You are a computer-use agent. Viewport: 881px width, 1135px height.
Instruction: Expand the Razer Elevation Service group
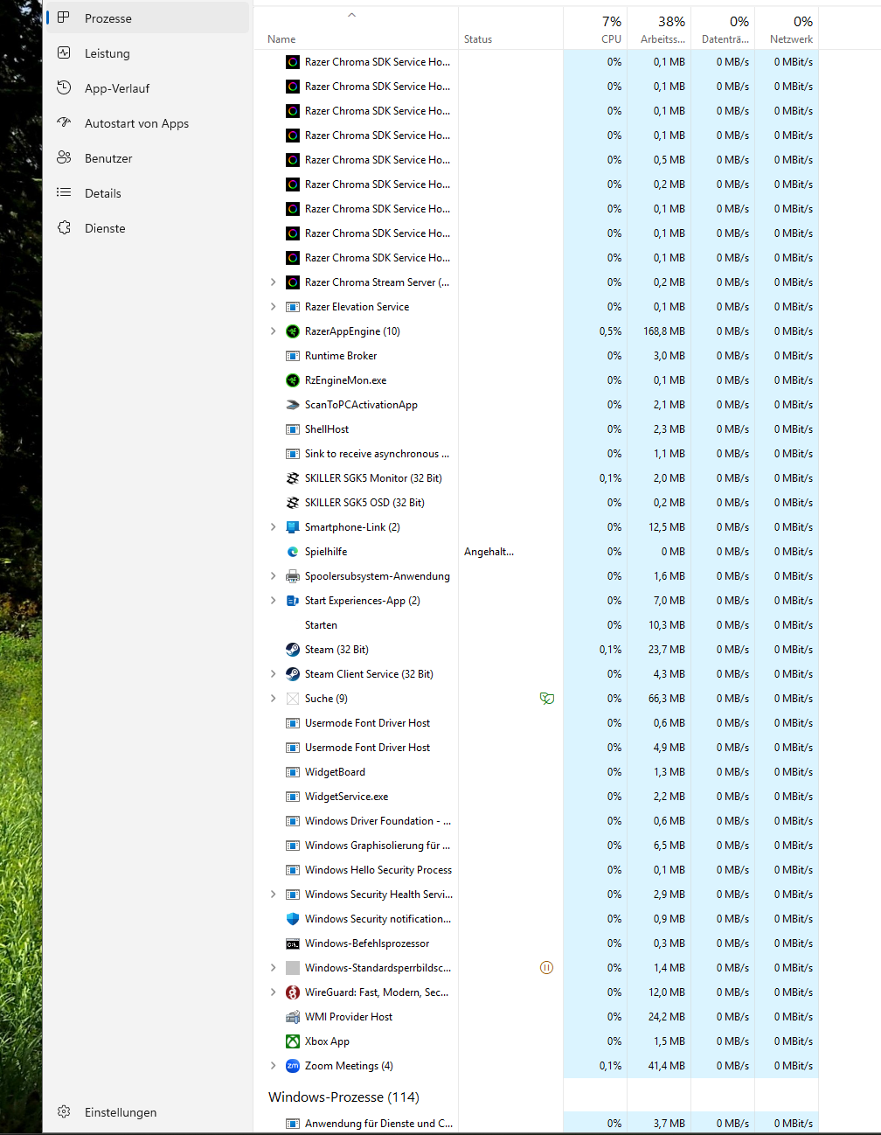point(273,307)
